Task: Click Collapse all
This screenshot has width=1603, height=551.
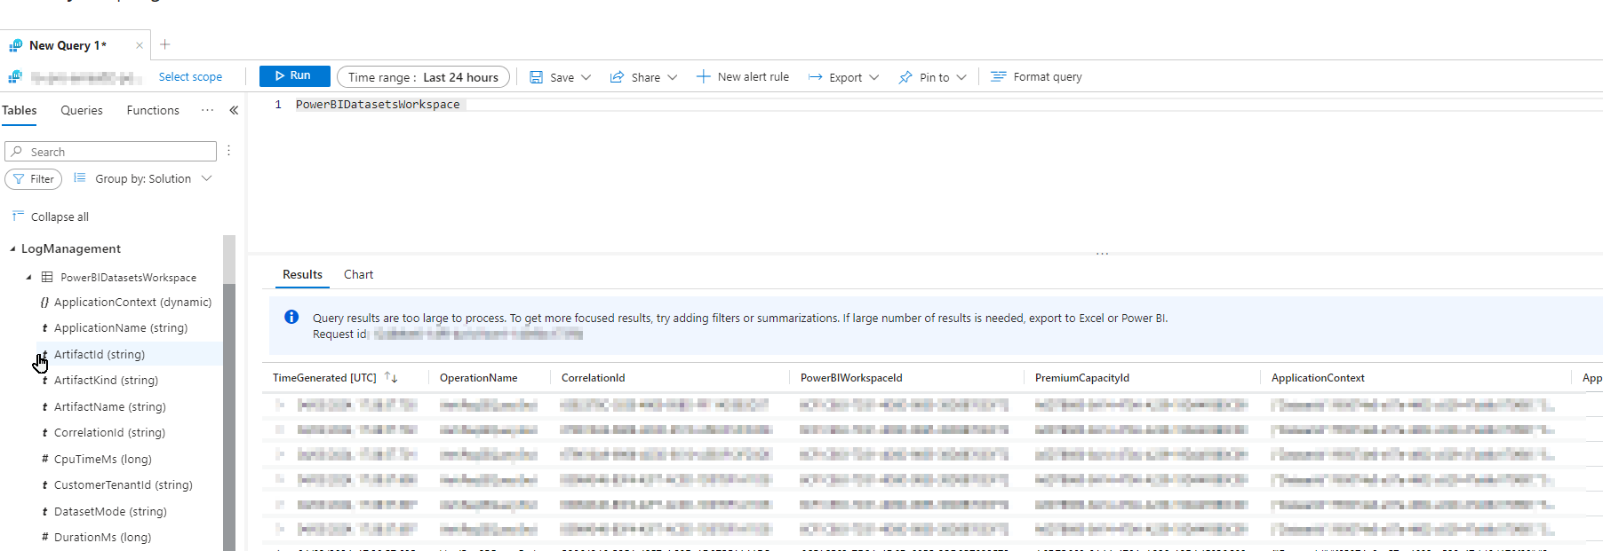Action: [51, 216]
